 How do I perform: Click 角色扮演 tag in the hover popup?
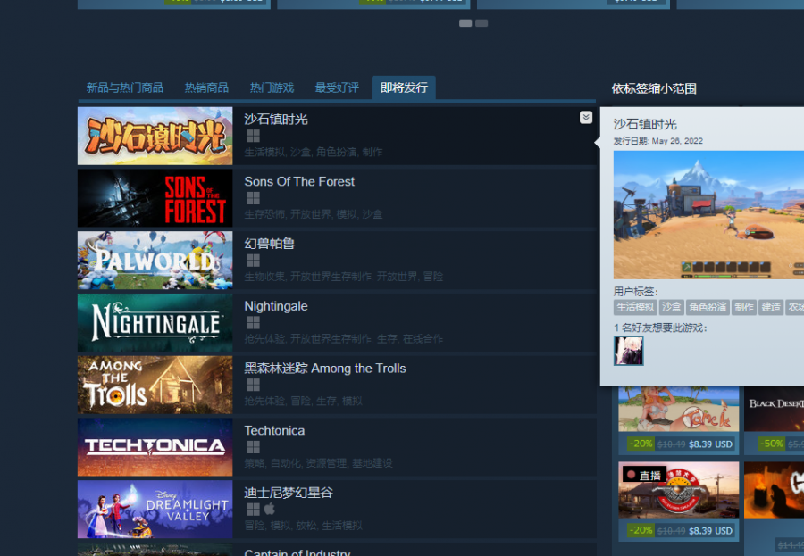coord(708,307)
